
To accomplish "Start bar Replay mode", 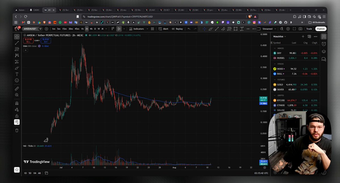I will point(177,29).
